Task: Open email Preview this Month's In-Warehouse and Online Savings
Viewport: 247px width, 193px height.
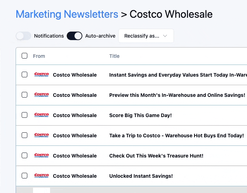Action: [x=177, y=95]
